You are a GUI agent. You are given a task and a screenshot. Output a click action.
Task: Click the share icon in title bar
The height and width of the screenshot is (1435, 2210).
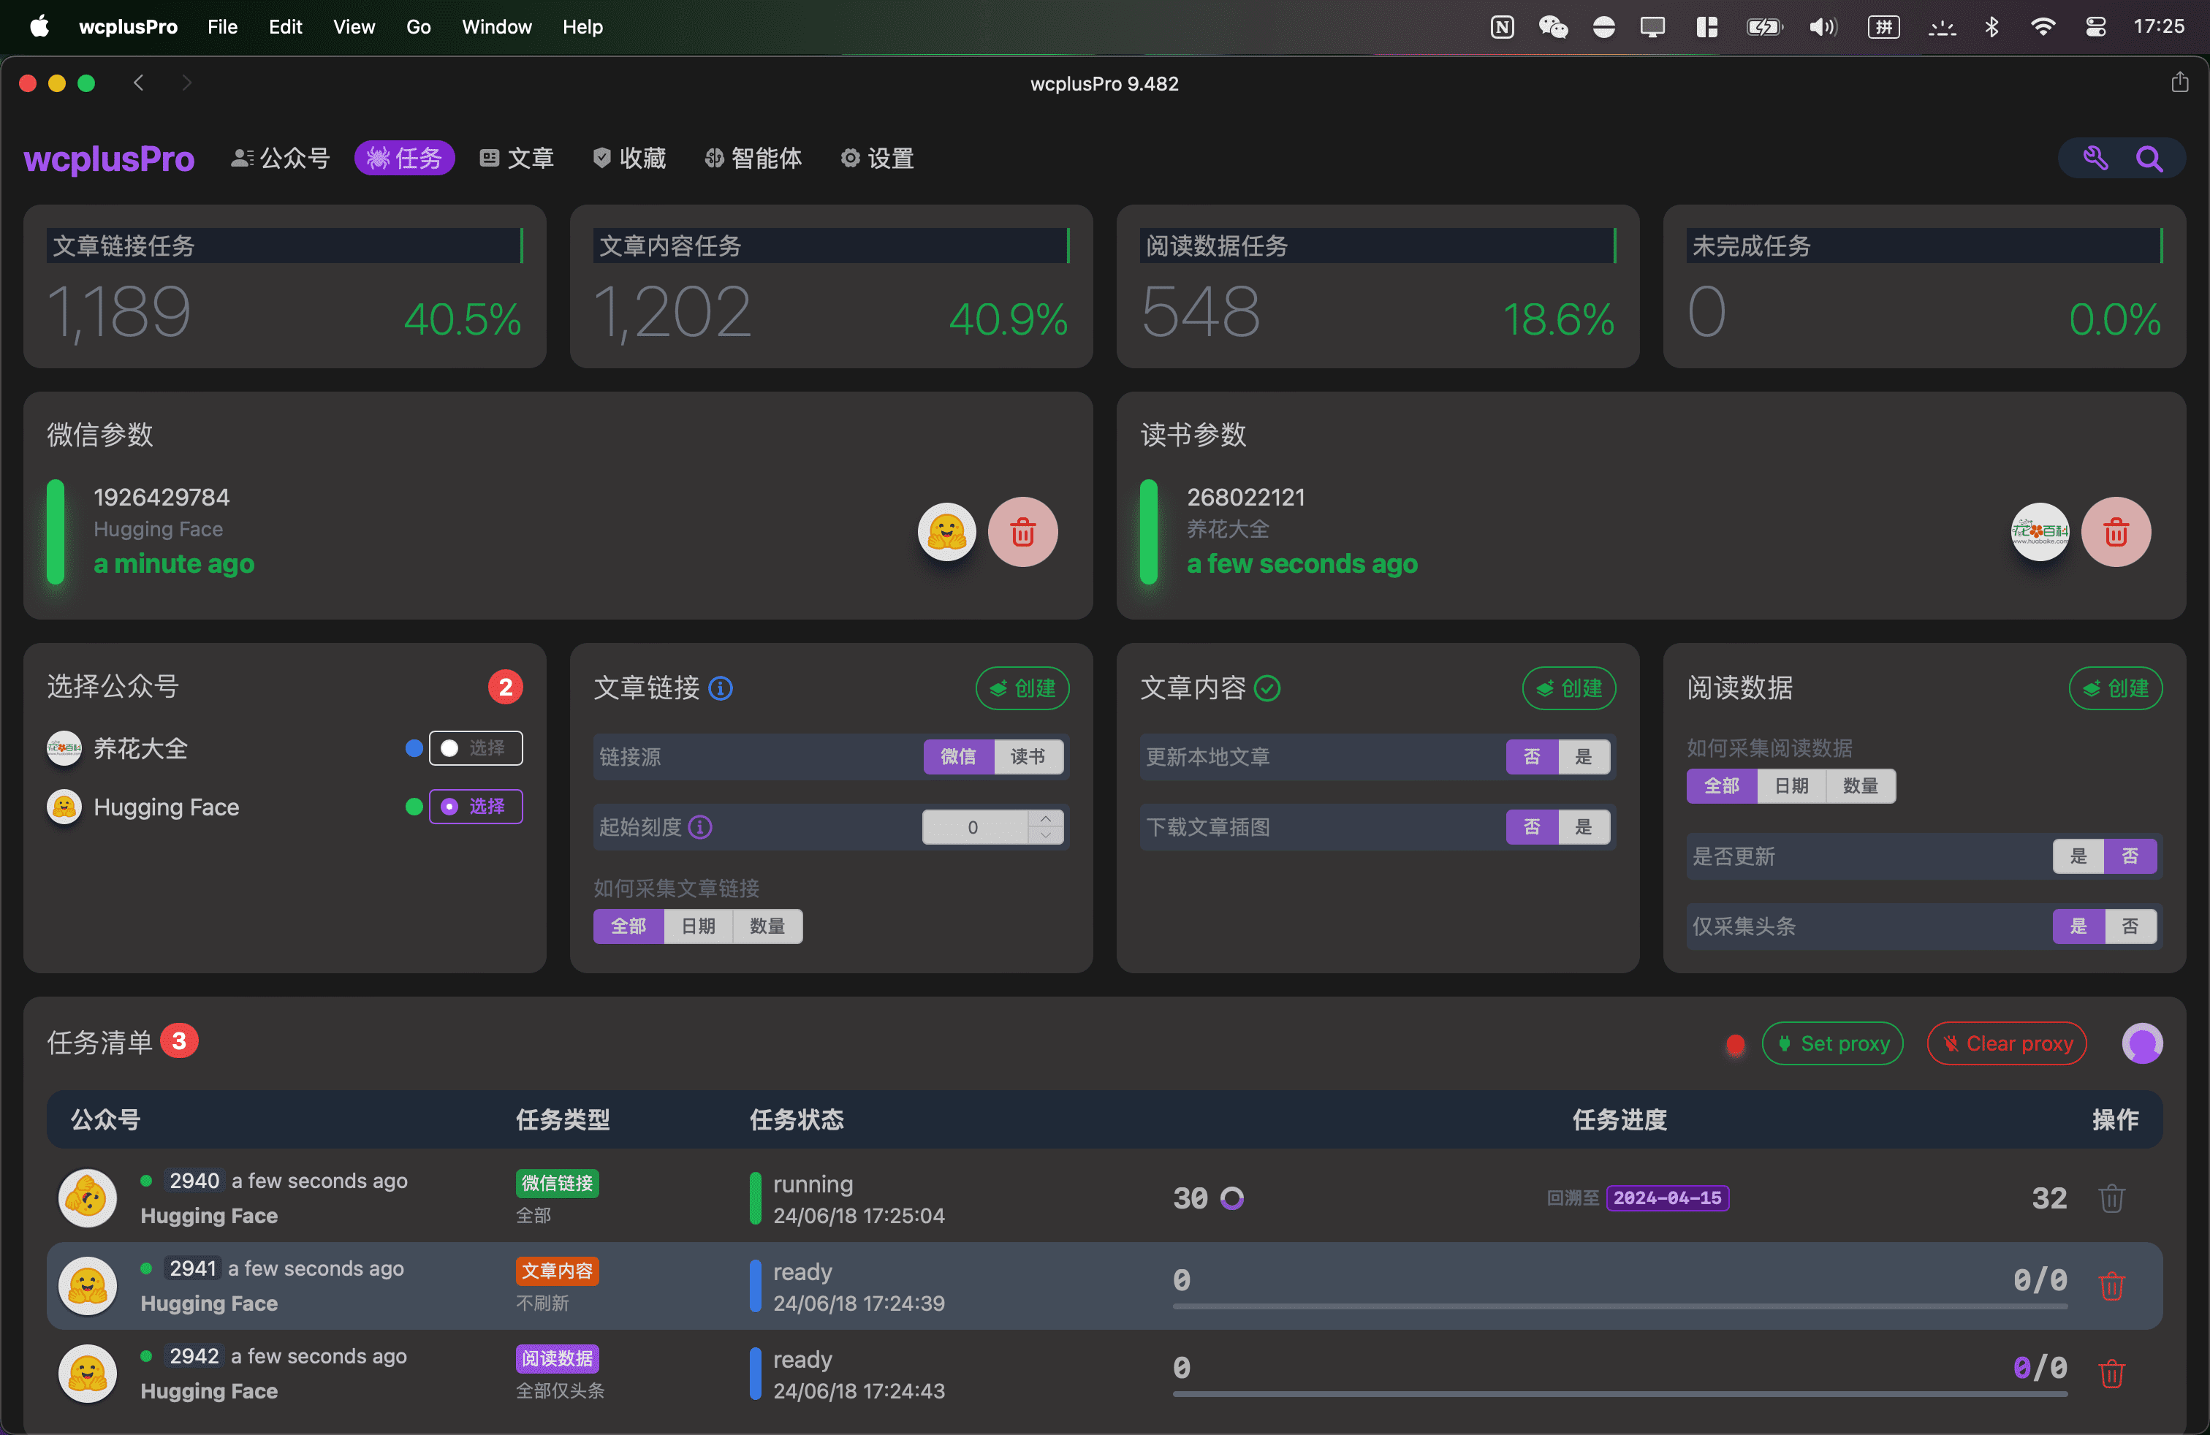click(x=2179, y=83)
